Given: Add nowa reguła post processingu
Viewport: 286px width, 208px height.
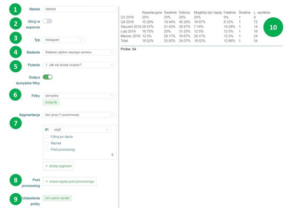Looking at the screenshot, I should pyautogui.click(x=69, y=181).
